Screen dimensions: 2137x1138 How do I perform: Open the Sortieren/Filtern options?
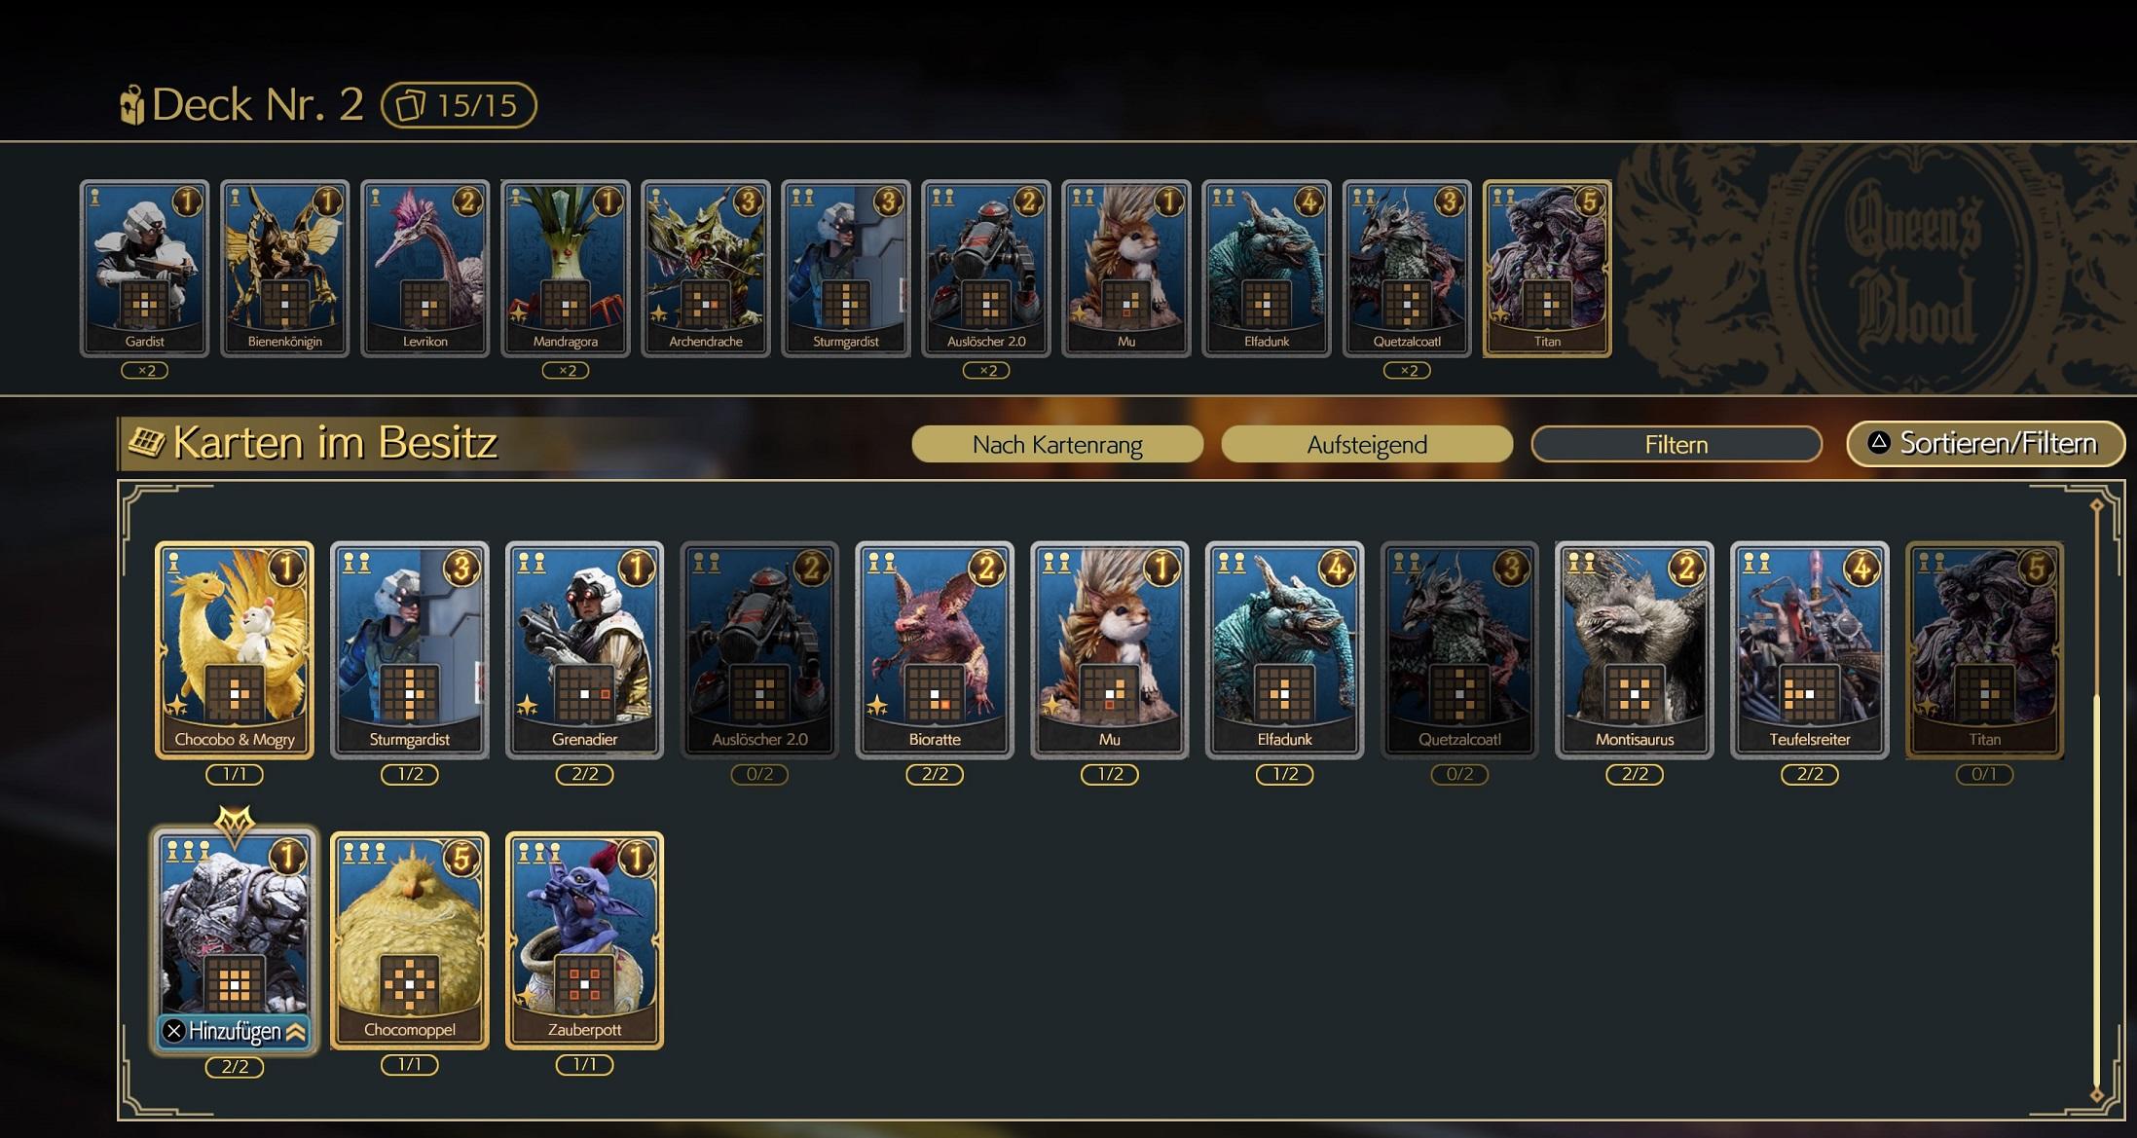click(x=1984, y=444)
